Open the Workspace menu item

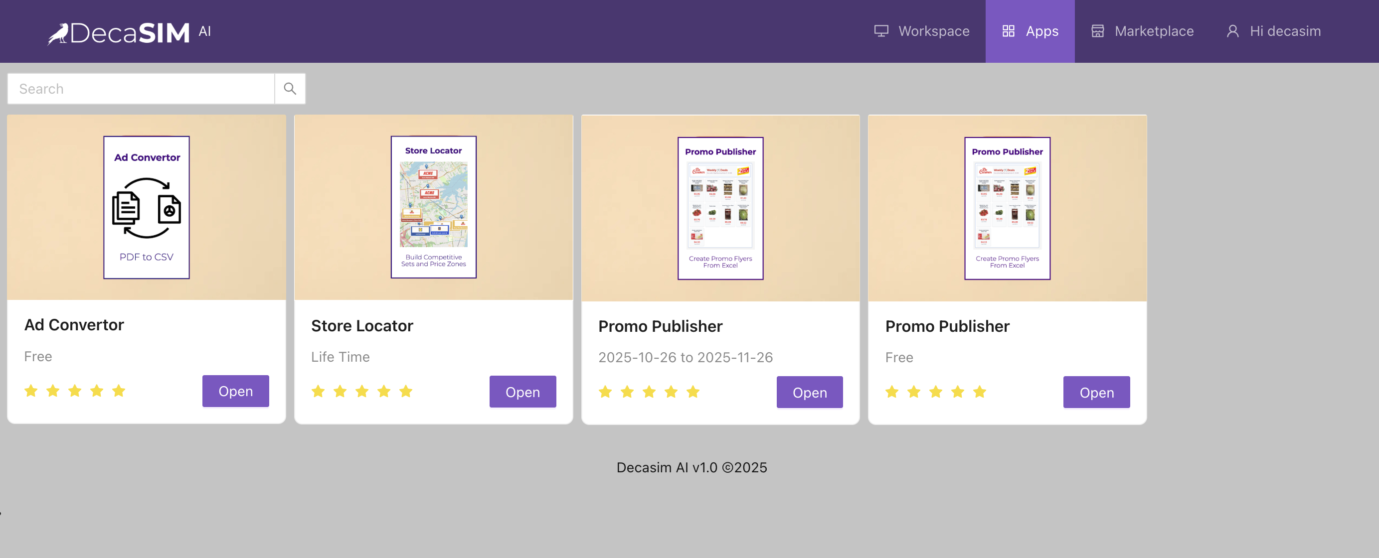tap(933, 31)
